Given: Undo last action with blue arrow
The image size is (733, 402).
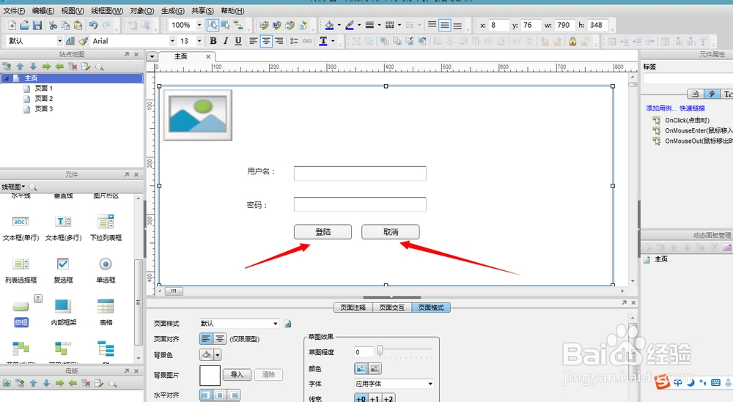Looking at the screenshot, I should click(94, 25).
